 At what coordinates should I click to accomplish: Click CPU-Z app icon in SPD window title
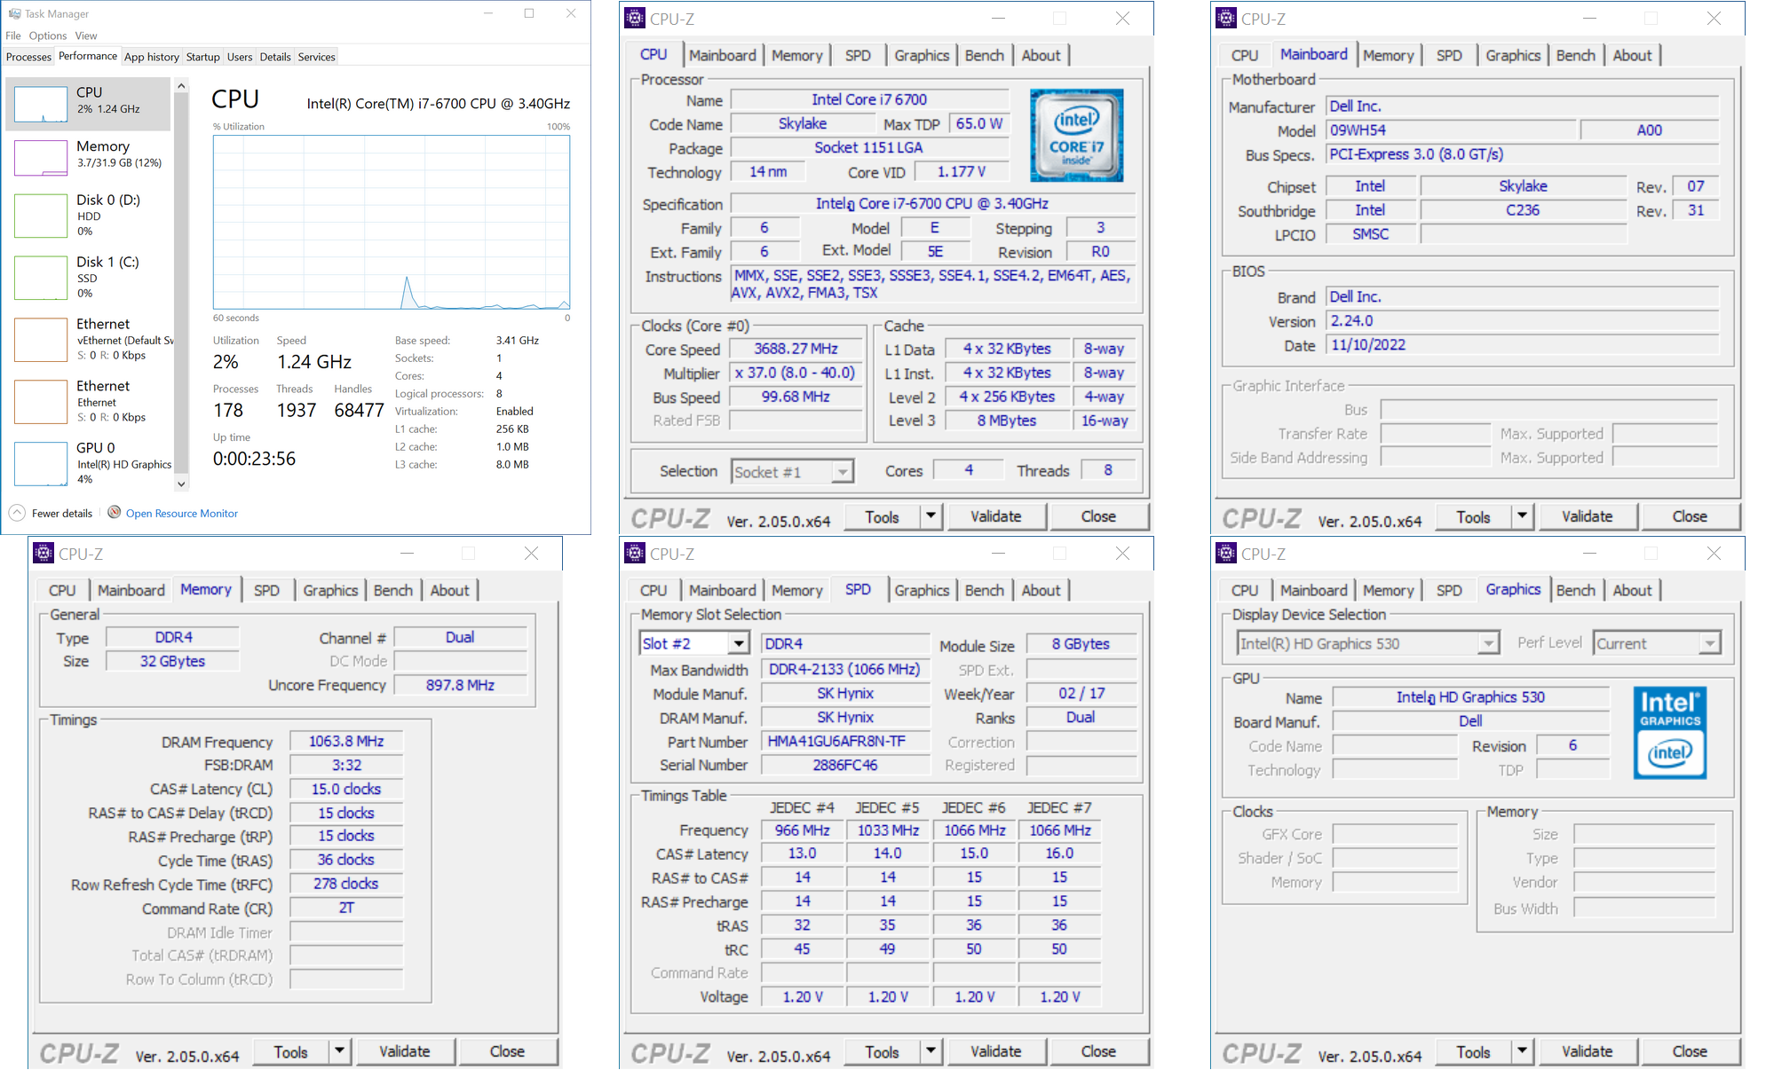635,553
